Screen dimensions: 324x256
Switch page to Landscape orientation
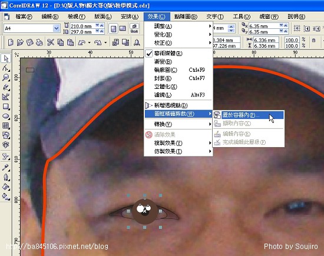click(123, 29)
